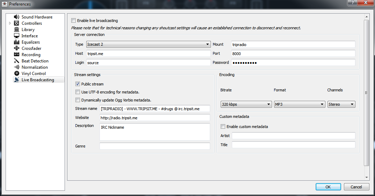Image resolution: width=375 pixels, height=196 pixels.
Task: Select Live Broadcasting preferences page
Action: click(38, 80)
